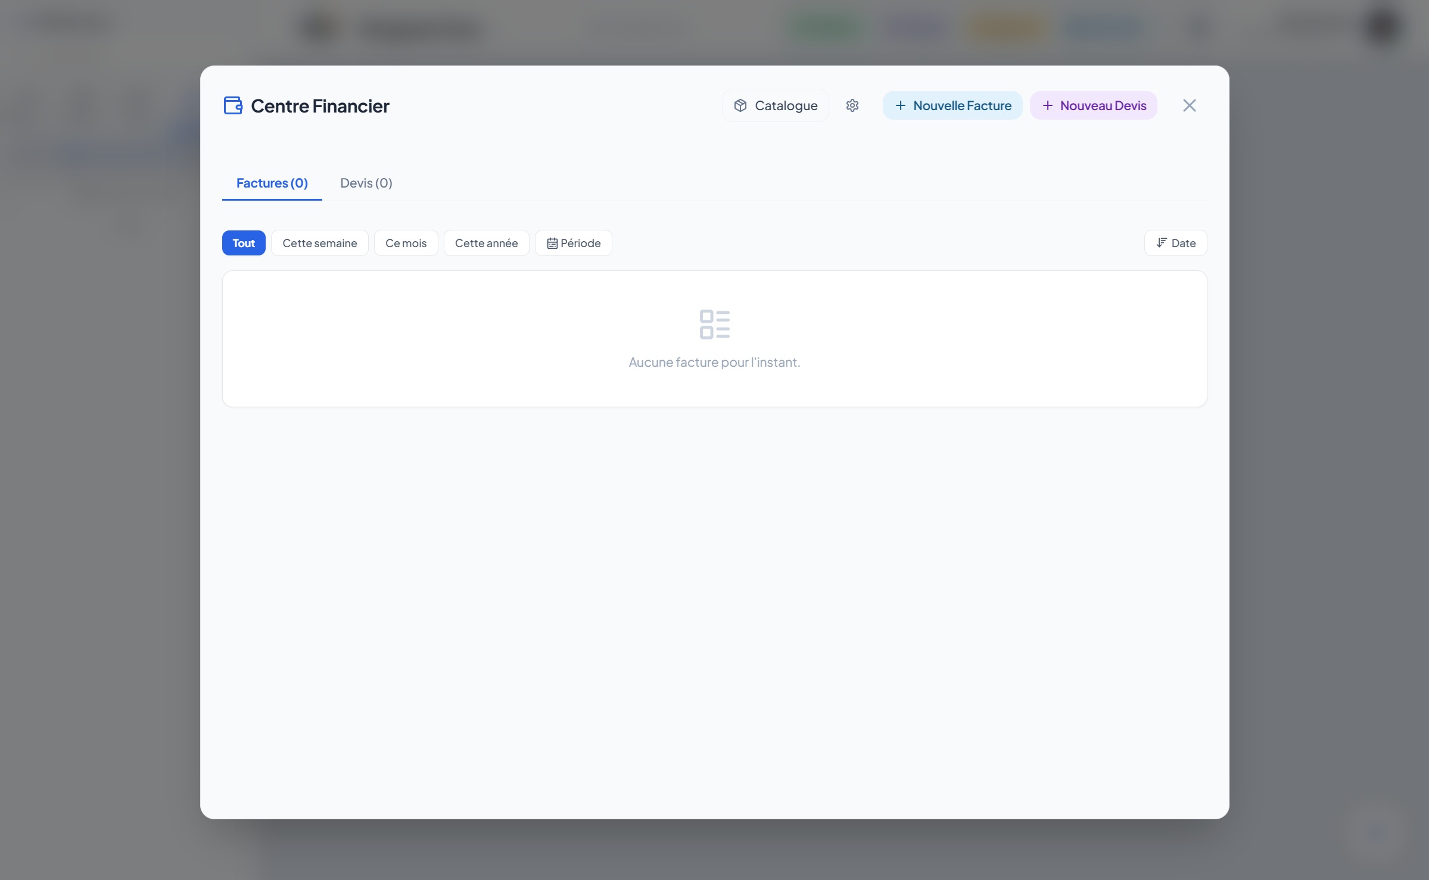Screen dimensions: 1429x880
Task: Click the blurred orange button behind dialog
Action: [x=1008, y=27]
